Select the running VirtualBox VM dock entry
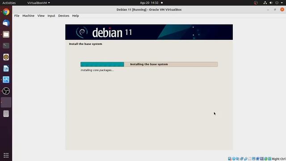 point(6,102)
